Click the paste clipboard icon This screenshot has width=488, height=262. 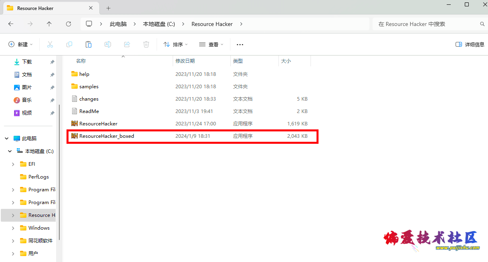(89, 44)
